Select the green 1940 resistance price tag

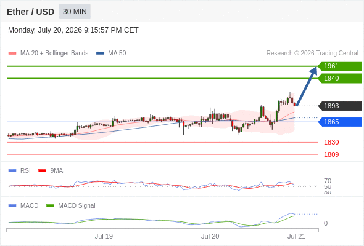tap(340, 79)
